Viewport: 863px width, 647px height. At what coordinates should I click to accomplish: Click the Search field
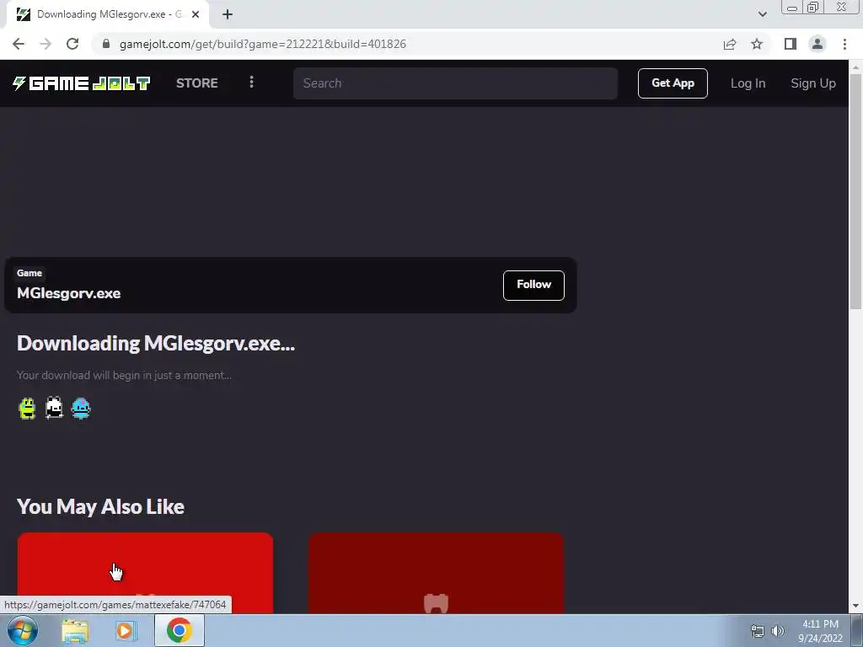pos(455,83)
